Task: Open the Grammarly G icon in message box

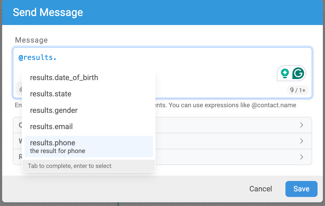Action: coord(298,73)
